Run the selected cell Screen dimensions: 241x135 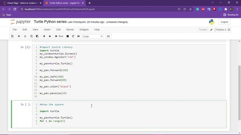pyautogui.click(x=59, y=36)
